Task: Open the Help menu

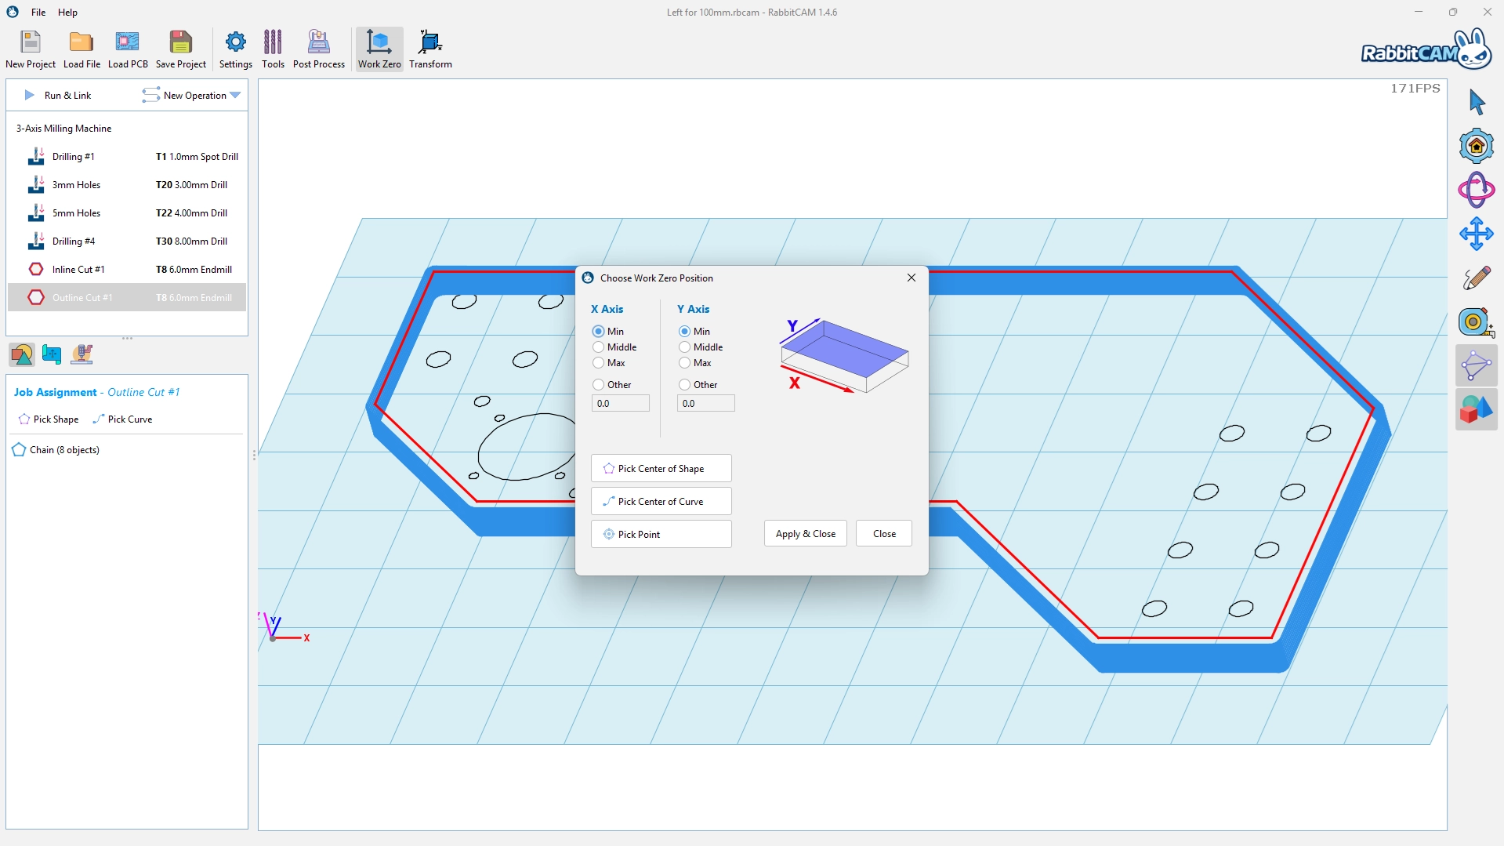Action: click(x=68, y=13)
